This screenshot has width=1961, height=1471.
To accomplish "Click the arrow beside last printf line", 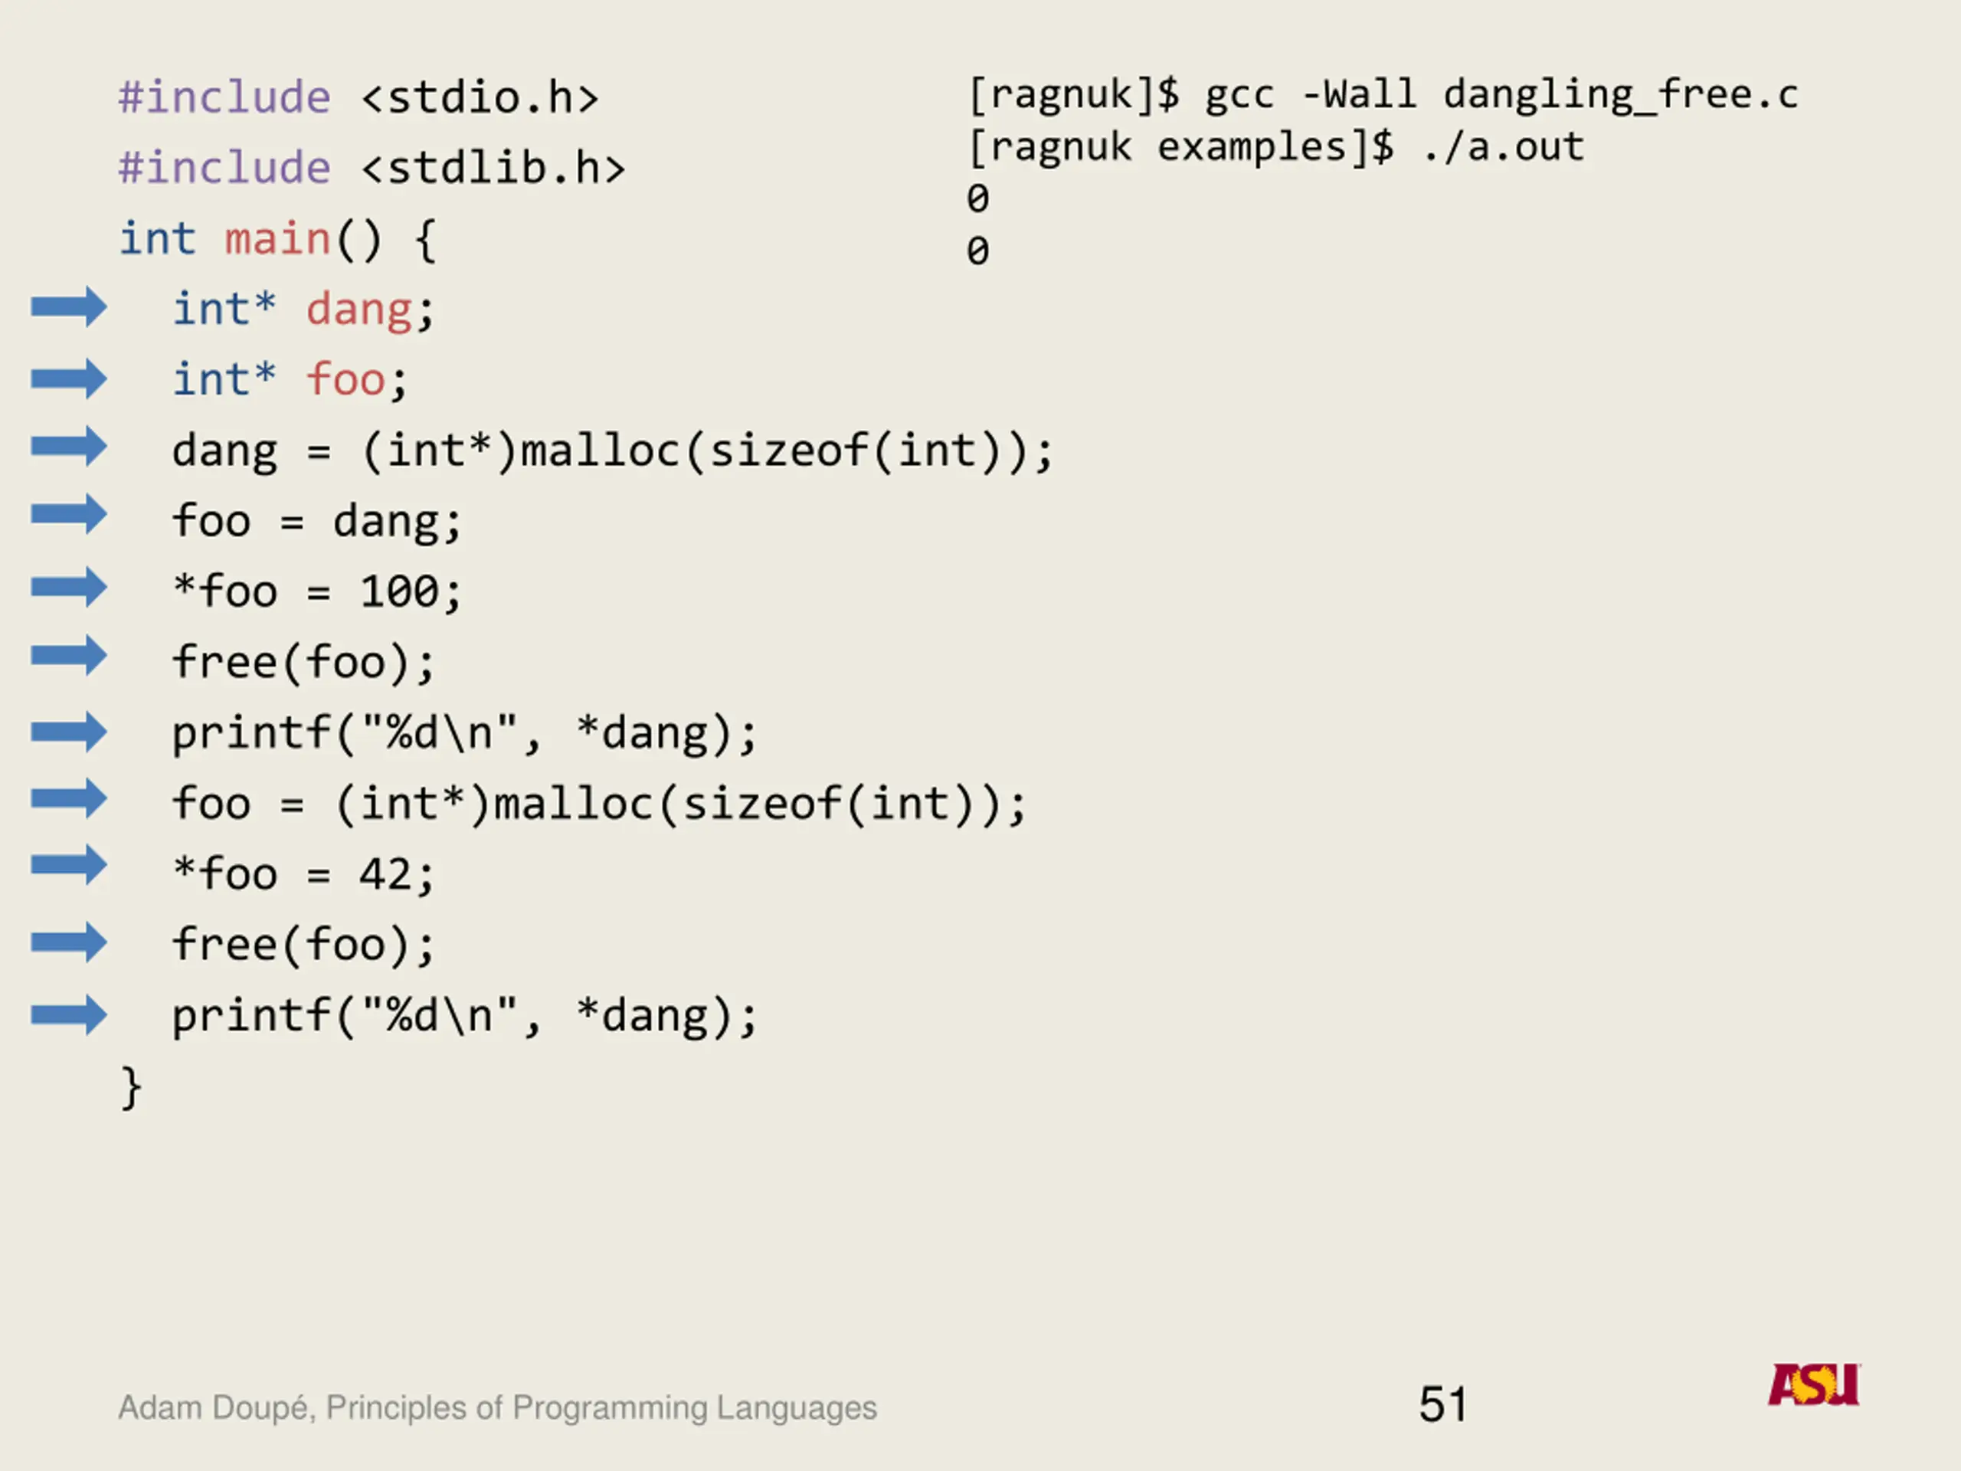I will click(x=69, y=1015).
